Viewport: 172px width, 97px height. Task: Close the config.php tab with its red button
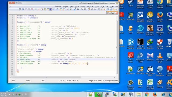(x=117, y=13)
